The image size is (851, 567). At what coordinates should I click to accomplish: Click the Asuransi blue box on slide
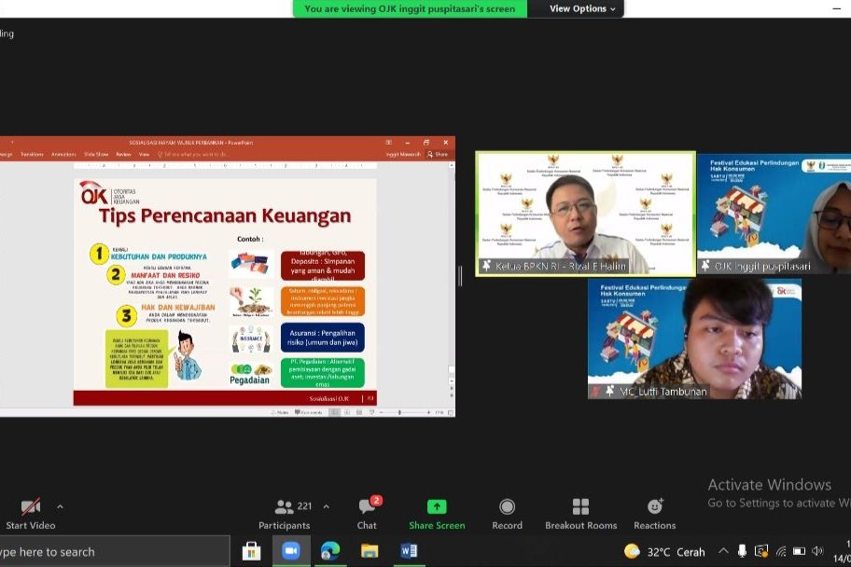tap(322, 338)
